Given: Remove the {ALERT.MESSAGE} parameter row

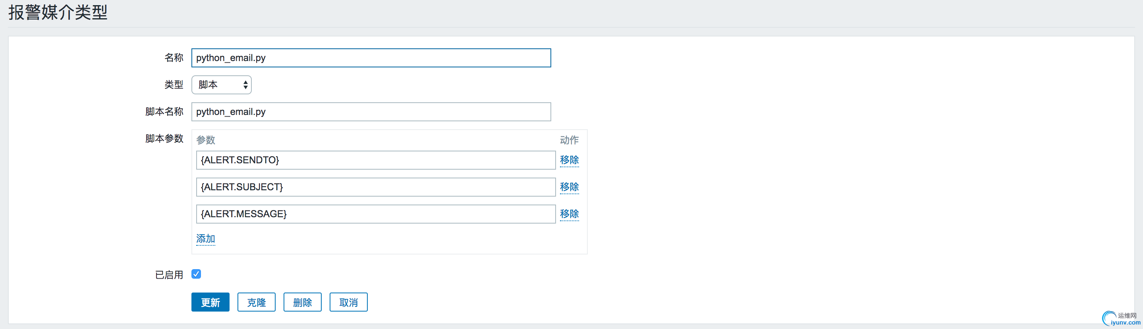Looking at the screenshot, I should click(569, 214).
